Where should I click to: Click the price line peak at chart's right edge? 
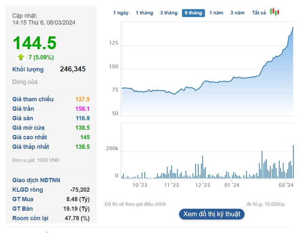click(x=293, y=28)
